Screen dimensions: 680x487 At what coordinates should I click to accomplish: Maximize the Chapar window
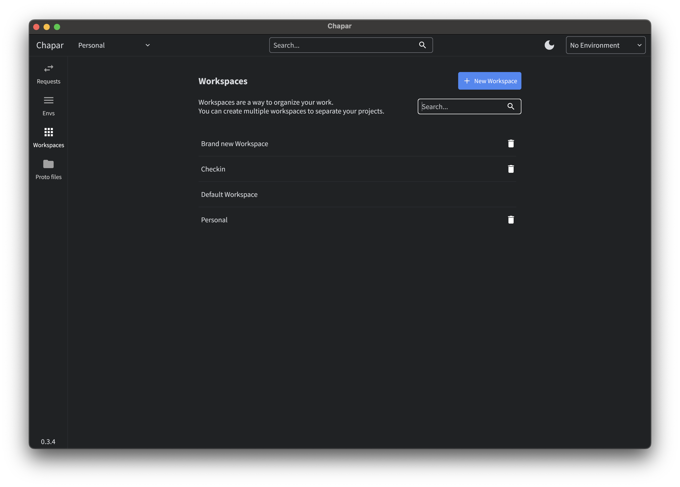(57, 27)
